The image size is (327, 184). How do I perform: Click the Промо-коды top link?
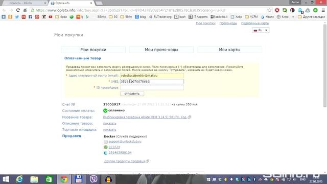click(x=228, y=23)
